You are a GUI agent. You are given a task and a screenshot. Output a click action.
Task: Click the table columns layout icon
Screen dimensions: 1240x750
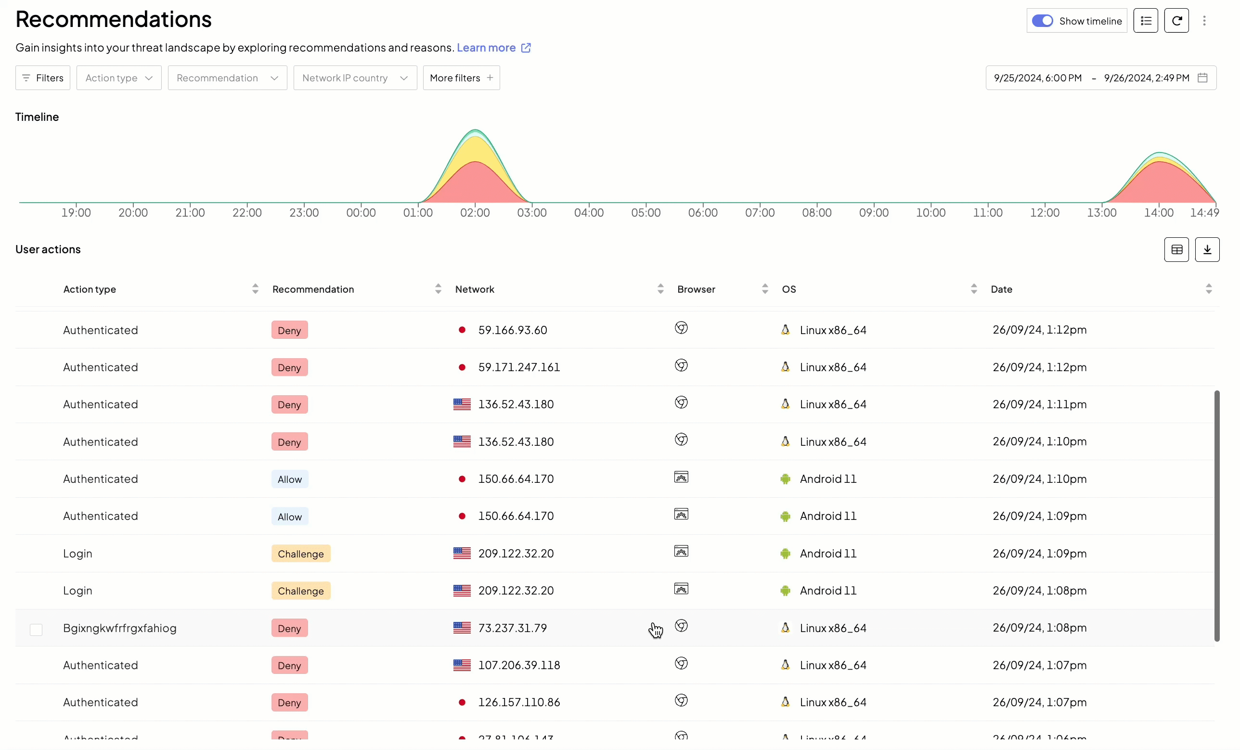[1176, 250]
